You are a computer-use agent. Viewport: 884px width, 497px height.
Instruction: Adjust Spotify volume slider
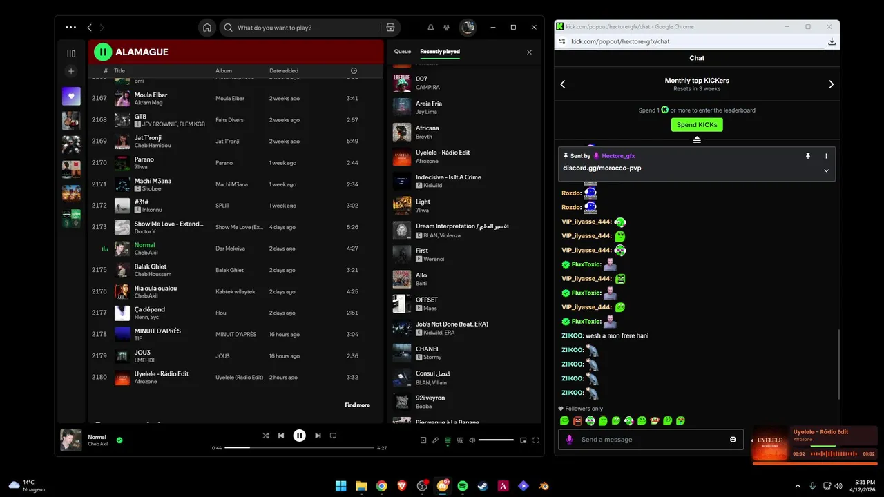[x=496, y=440]
